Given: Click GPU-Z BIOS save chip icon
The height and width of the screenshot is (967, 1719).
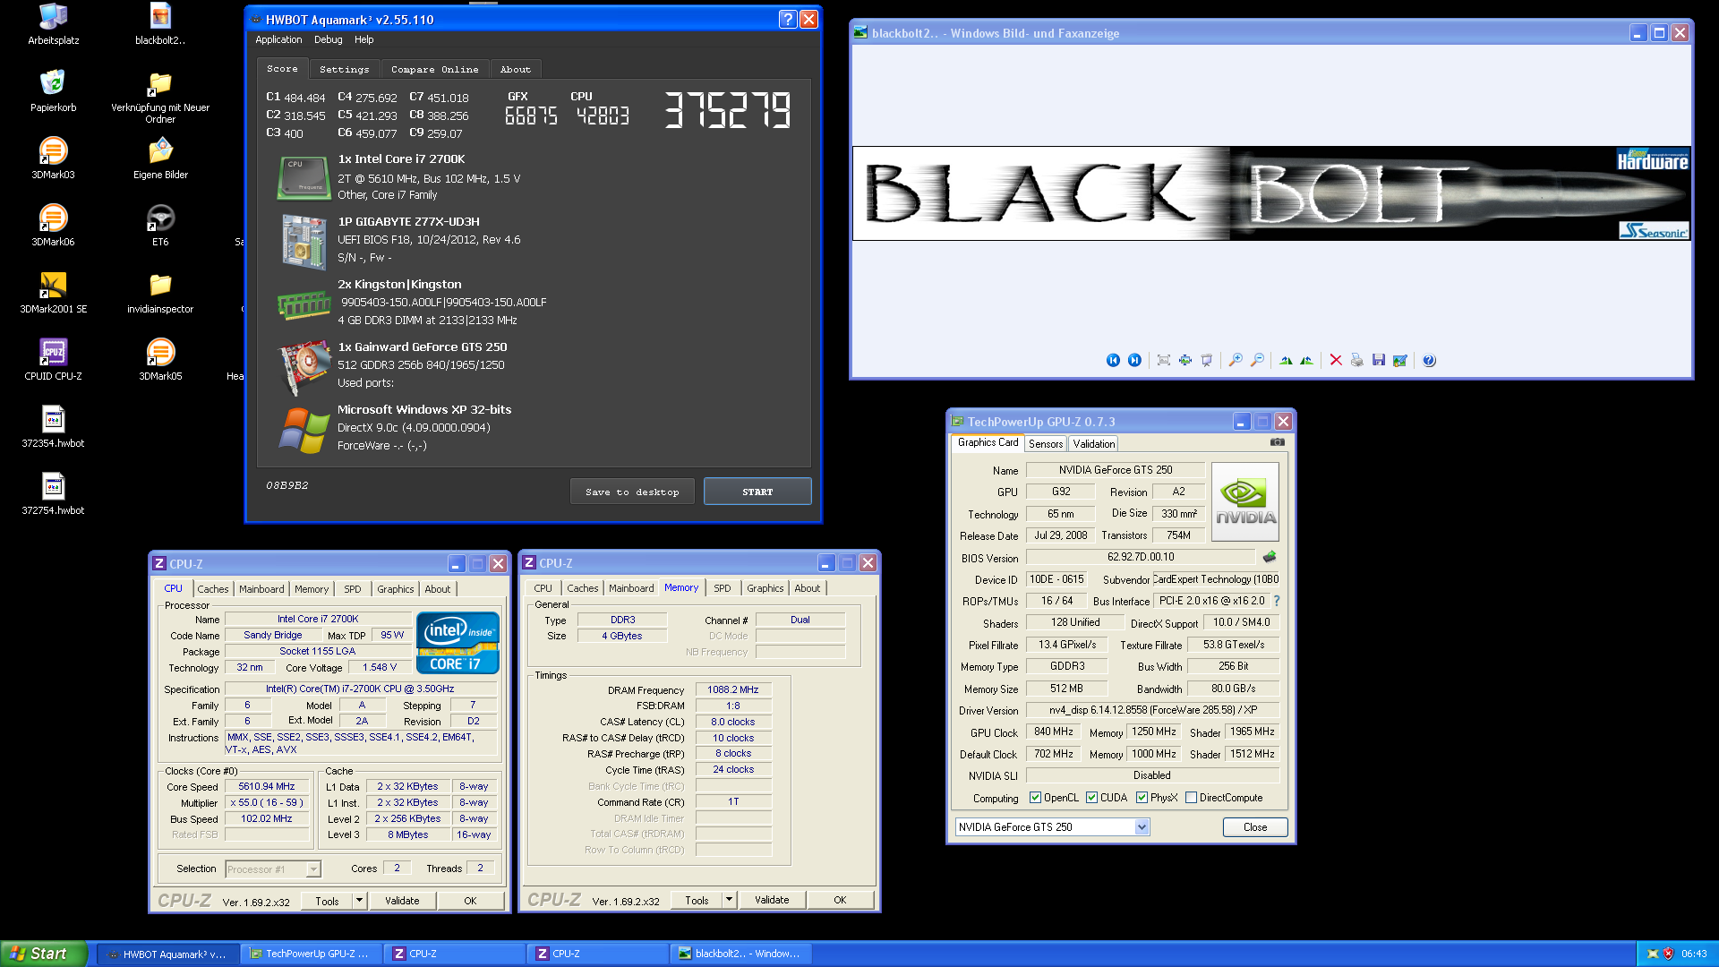Looking at the screenshot, I should (1270, 557).
